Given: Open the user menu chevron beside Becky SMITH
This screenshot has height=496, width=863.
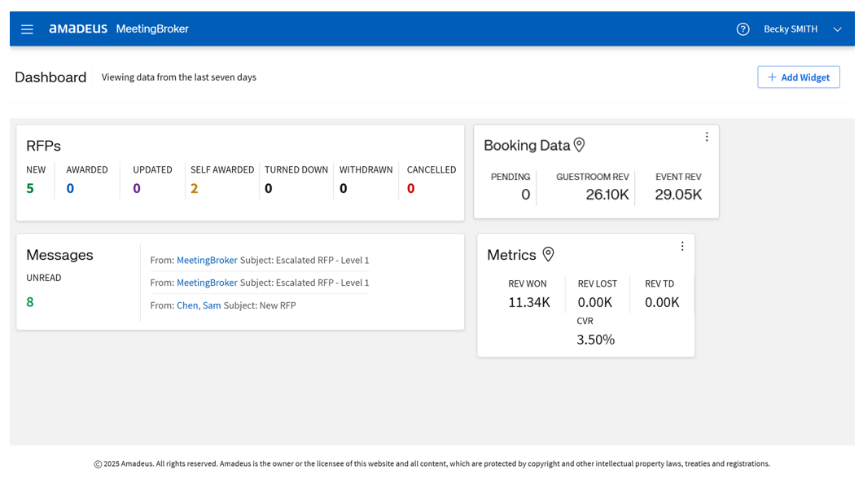Looking at the screenshot, I should [x=837, y=29].
